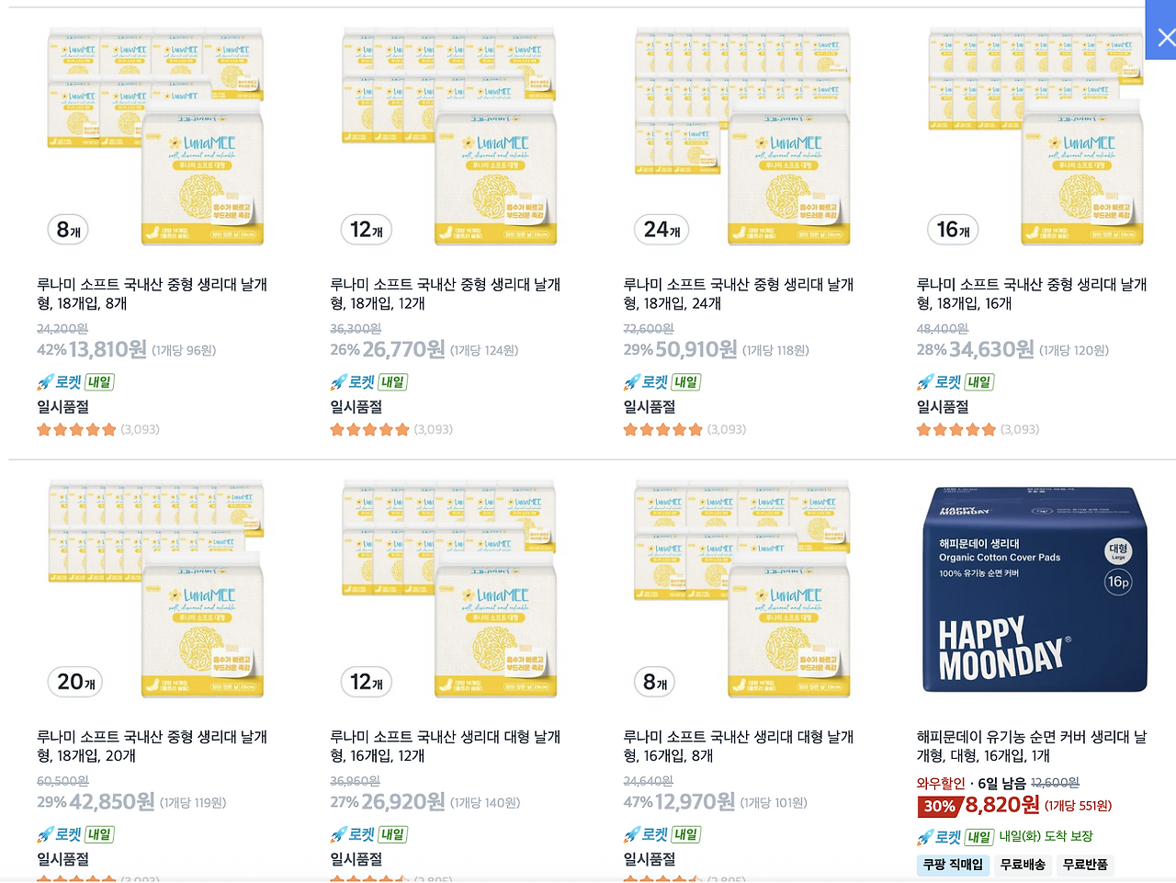
Task: Click the 쿠팡 직매입 tag
Action: (x=953, y=865)
